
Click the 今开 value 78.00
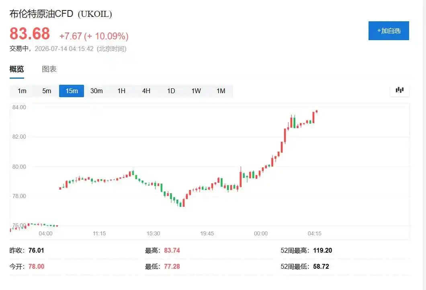click(36, 266)
